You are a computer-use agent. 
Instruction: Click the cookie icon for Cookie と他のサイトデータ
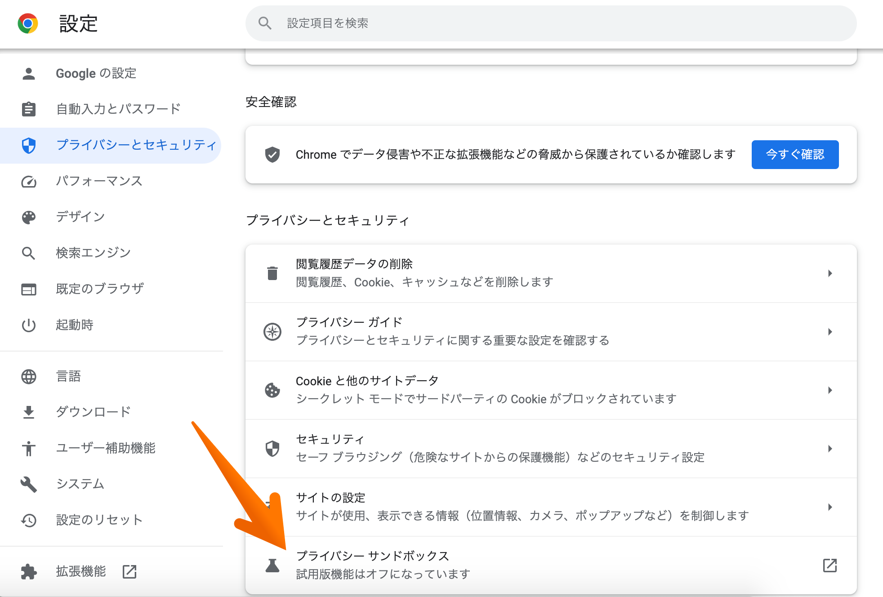pos(272,390)
